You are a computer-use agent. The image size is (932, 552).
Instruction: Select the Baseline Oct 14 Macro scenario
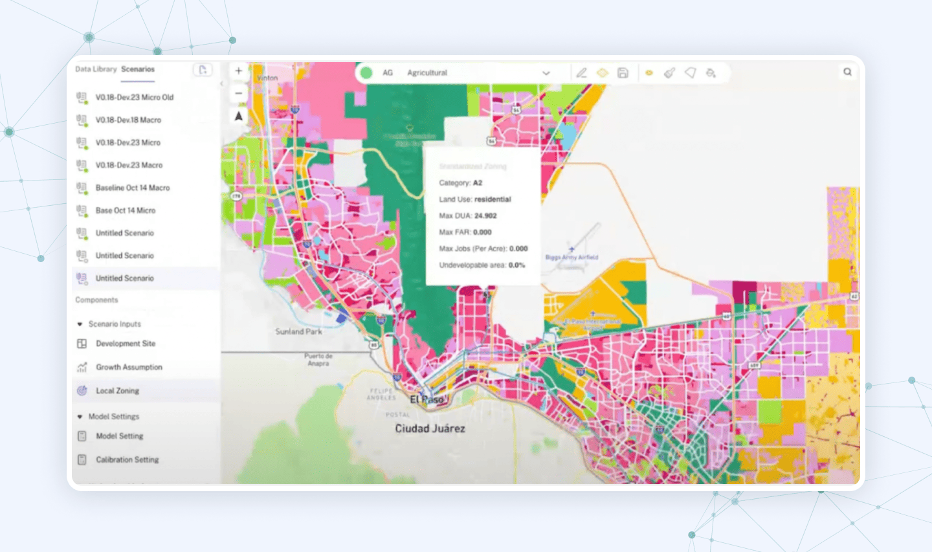[x=133, y=188]
